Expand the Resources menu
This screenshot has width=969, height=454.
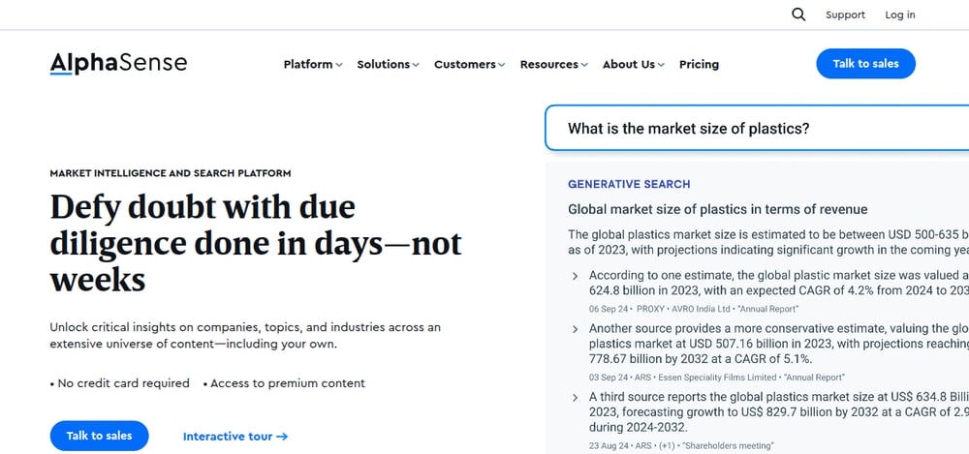tap(553, 64)
